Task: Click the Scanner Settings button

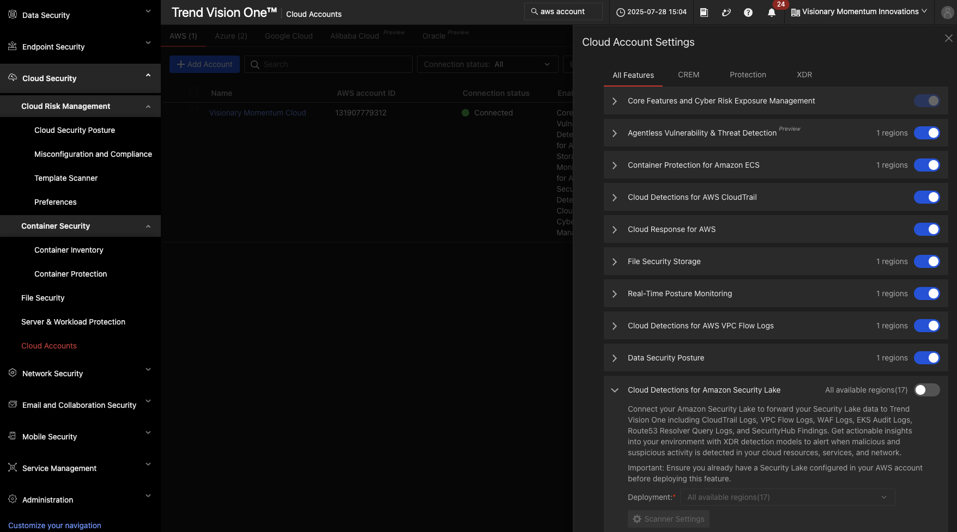Action: pos(668,519)
